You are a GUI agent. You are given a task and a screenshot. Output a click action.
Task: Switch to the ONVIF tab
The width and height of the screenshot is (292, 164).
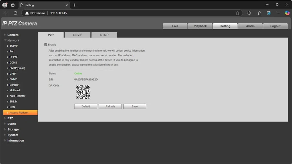[77, 35]
